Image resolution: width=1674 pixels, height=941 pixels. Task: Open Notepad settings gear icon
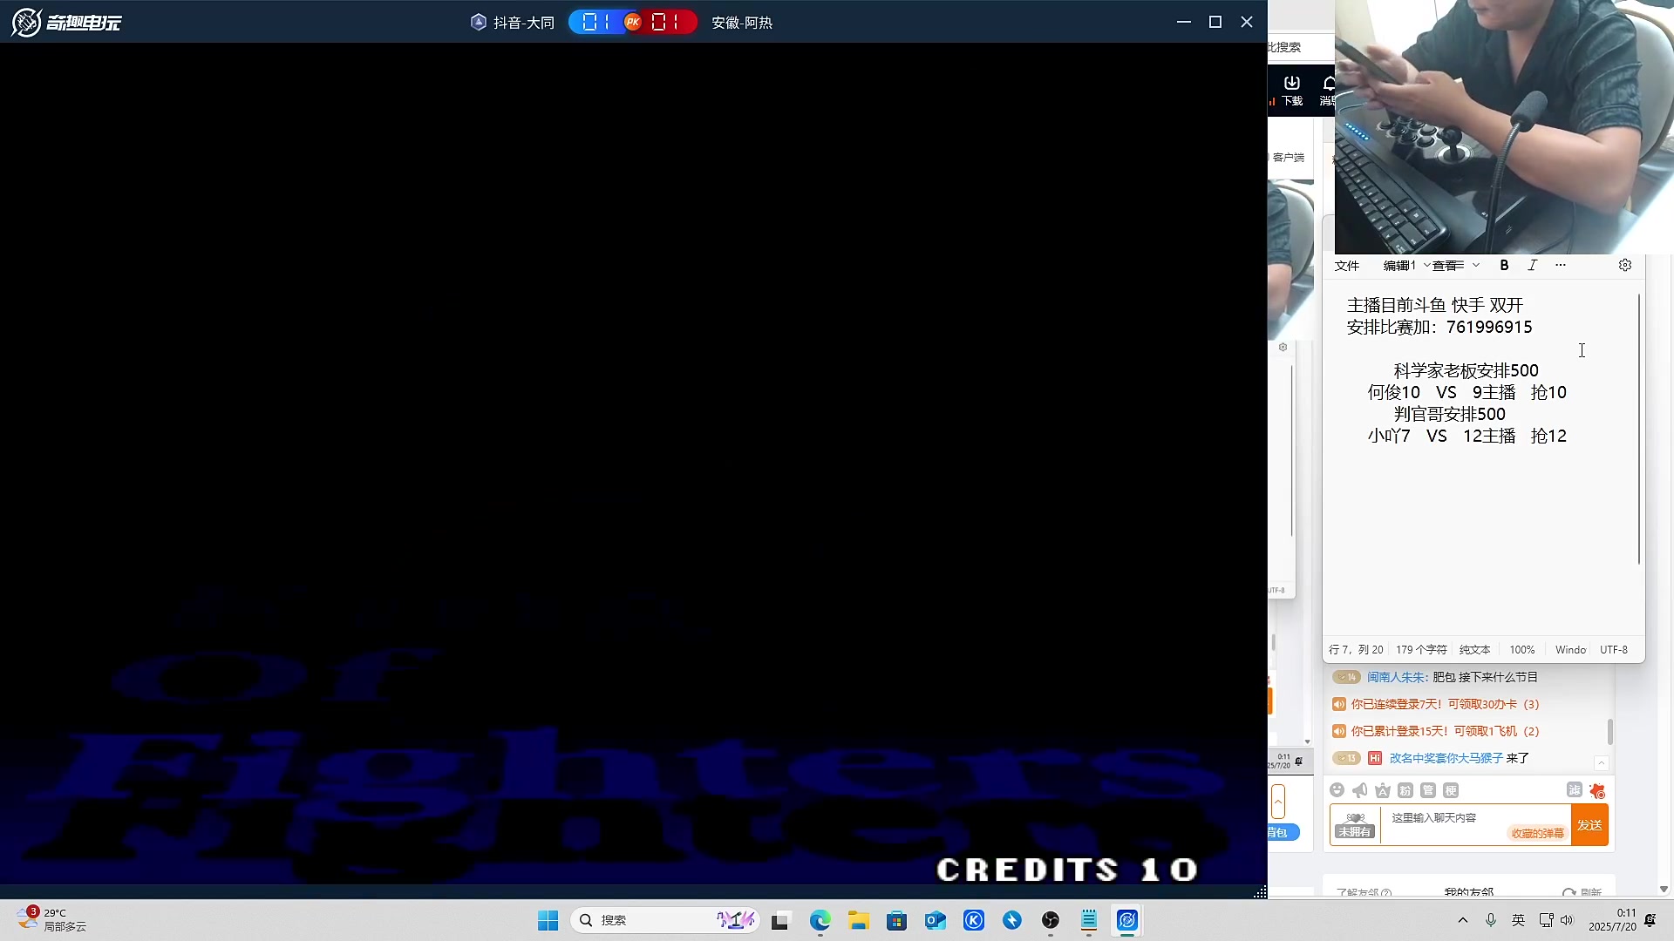[x=1625, y=265]
